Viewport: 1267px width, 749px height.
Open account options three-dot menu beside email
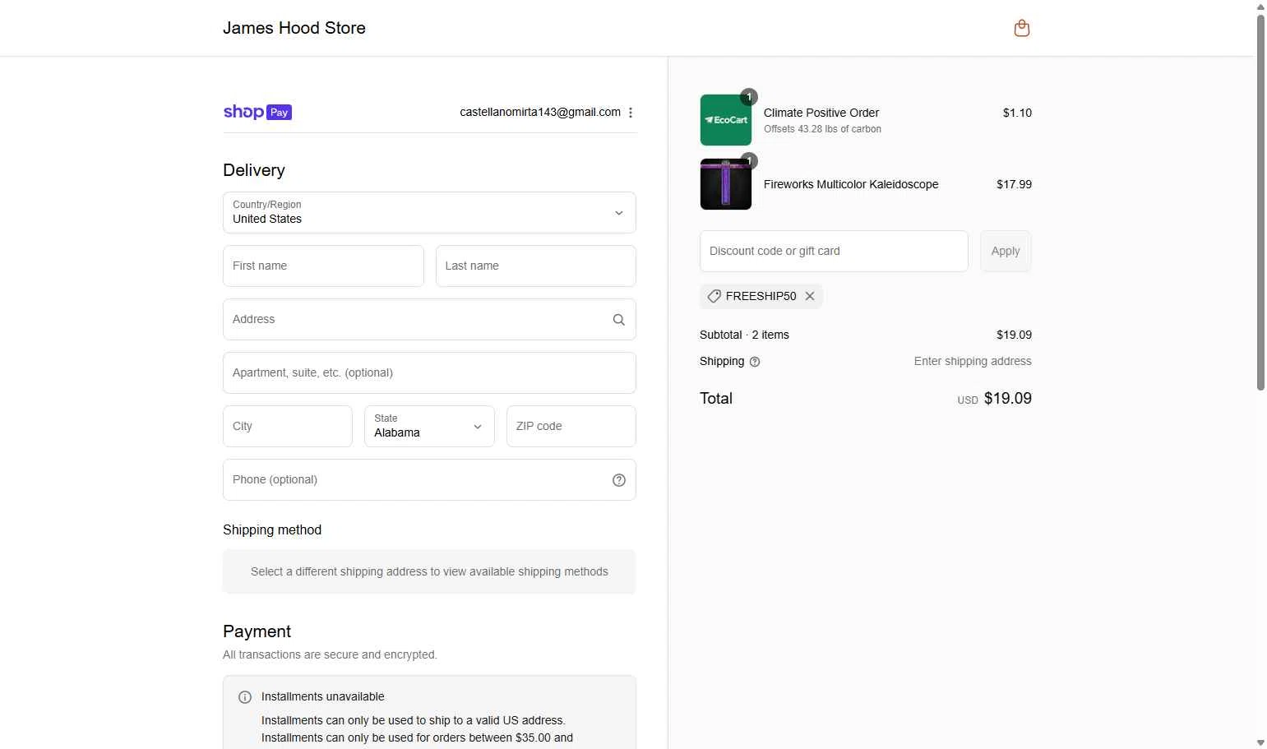pos(631,113)
